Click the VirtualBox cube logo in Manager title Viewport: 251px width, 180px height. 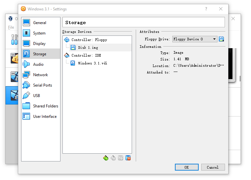click(10, 19)
